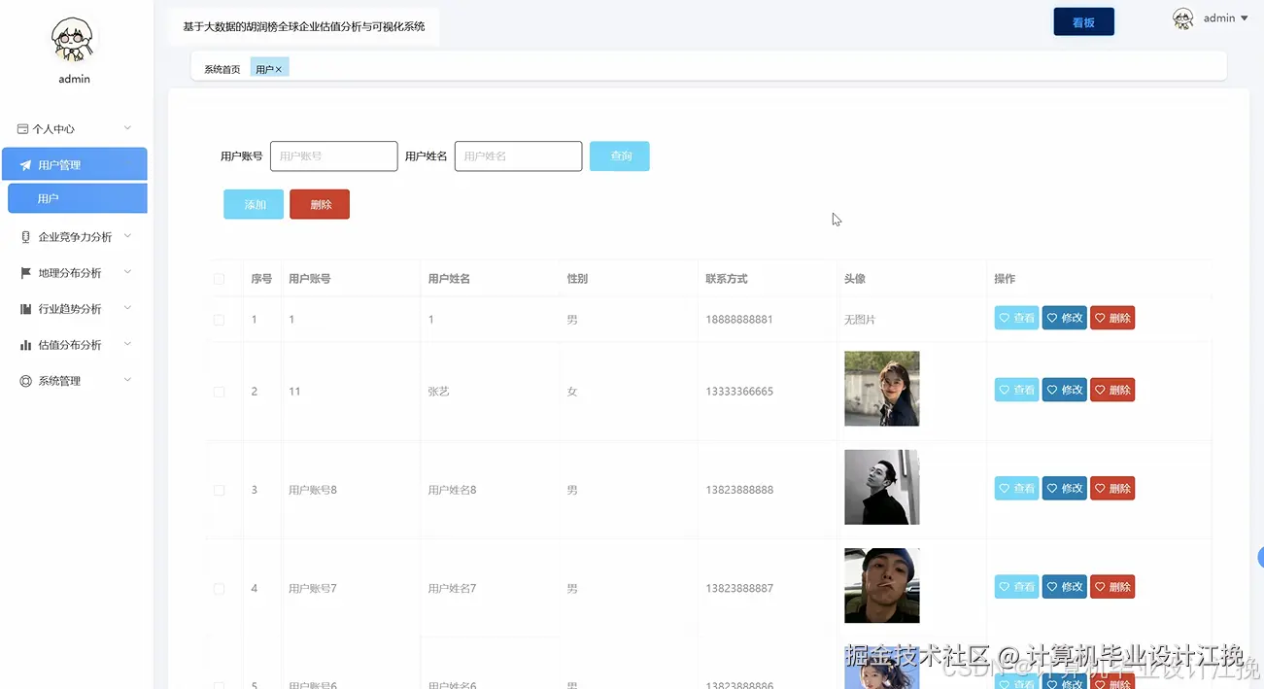
Task: Click 删除 button for 用户账号8 row
Action: pyautogui.click(x=1112, y=488)
